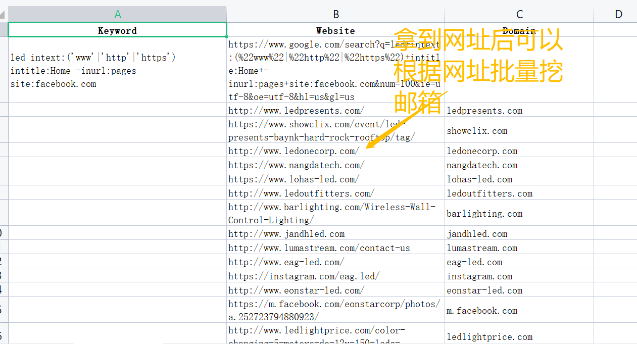Select domain cell lumastream.com

point(519,247)
